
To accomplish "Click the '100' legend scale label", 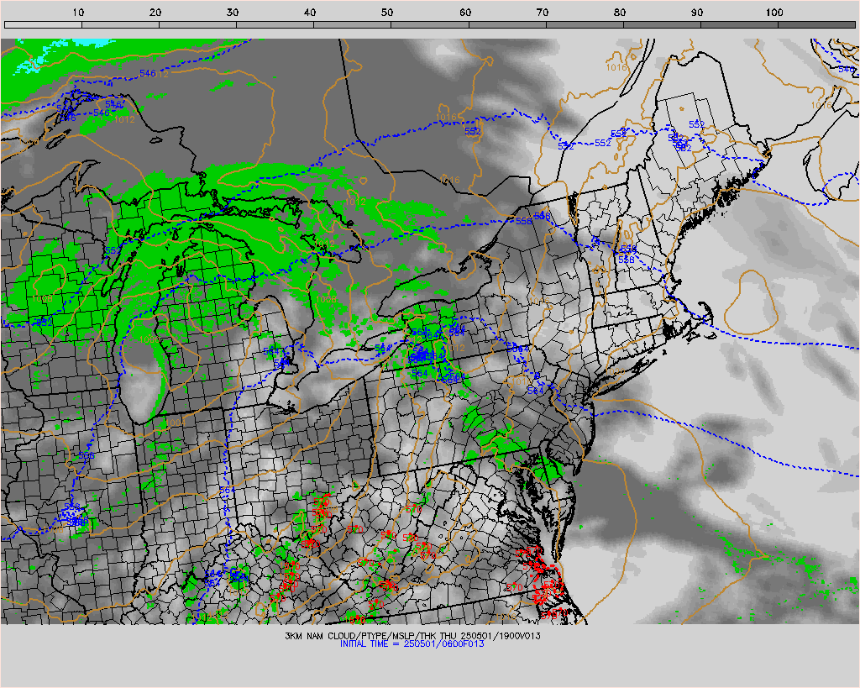I will pyautogui.click(x=774, y=12).
